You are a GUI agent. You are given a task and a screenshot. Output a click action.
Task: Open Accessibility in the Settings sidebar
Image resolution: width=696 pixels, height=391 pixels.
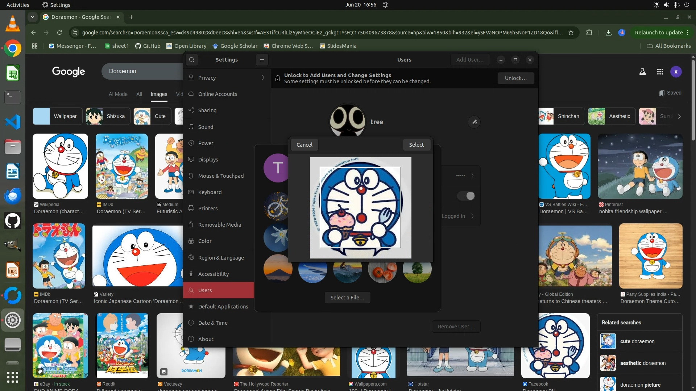click(x=213, y=274)
